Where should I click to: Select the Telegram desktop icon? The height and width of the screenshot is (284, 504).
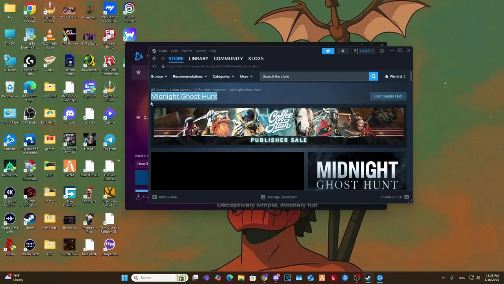click(x=109, y=142)
